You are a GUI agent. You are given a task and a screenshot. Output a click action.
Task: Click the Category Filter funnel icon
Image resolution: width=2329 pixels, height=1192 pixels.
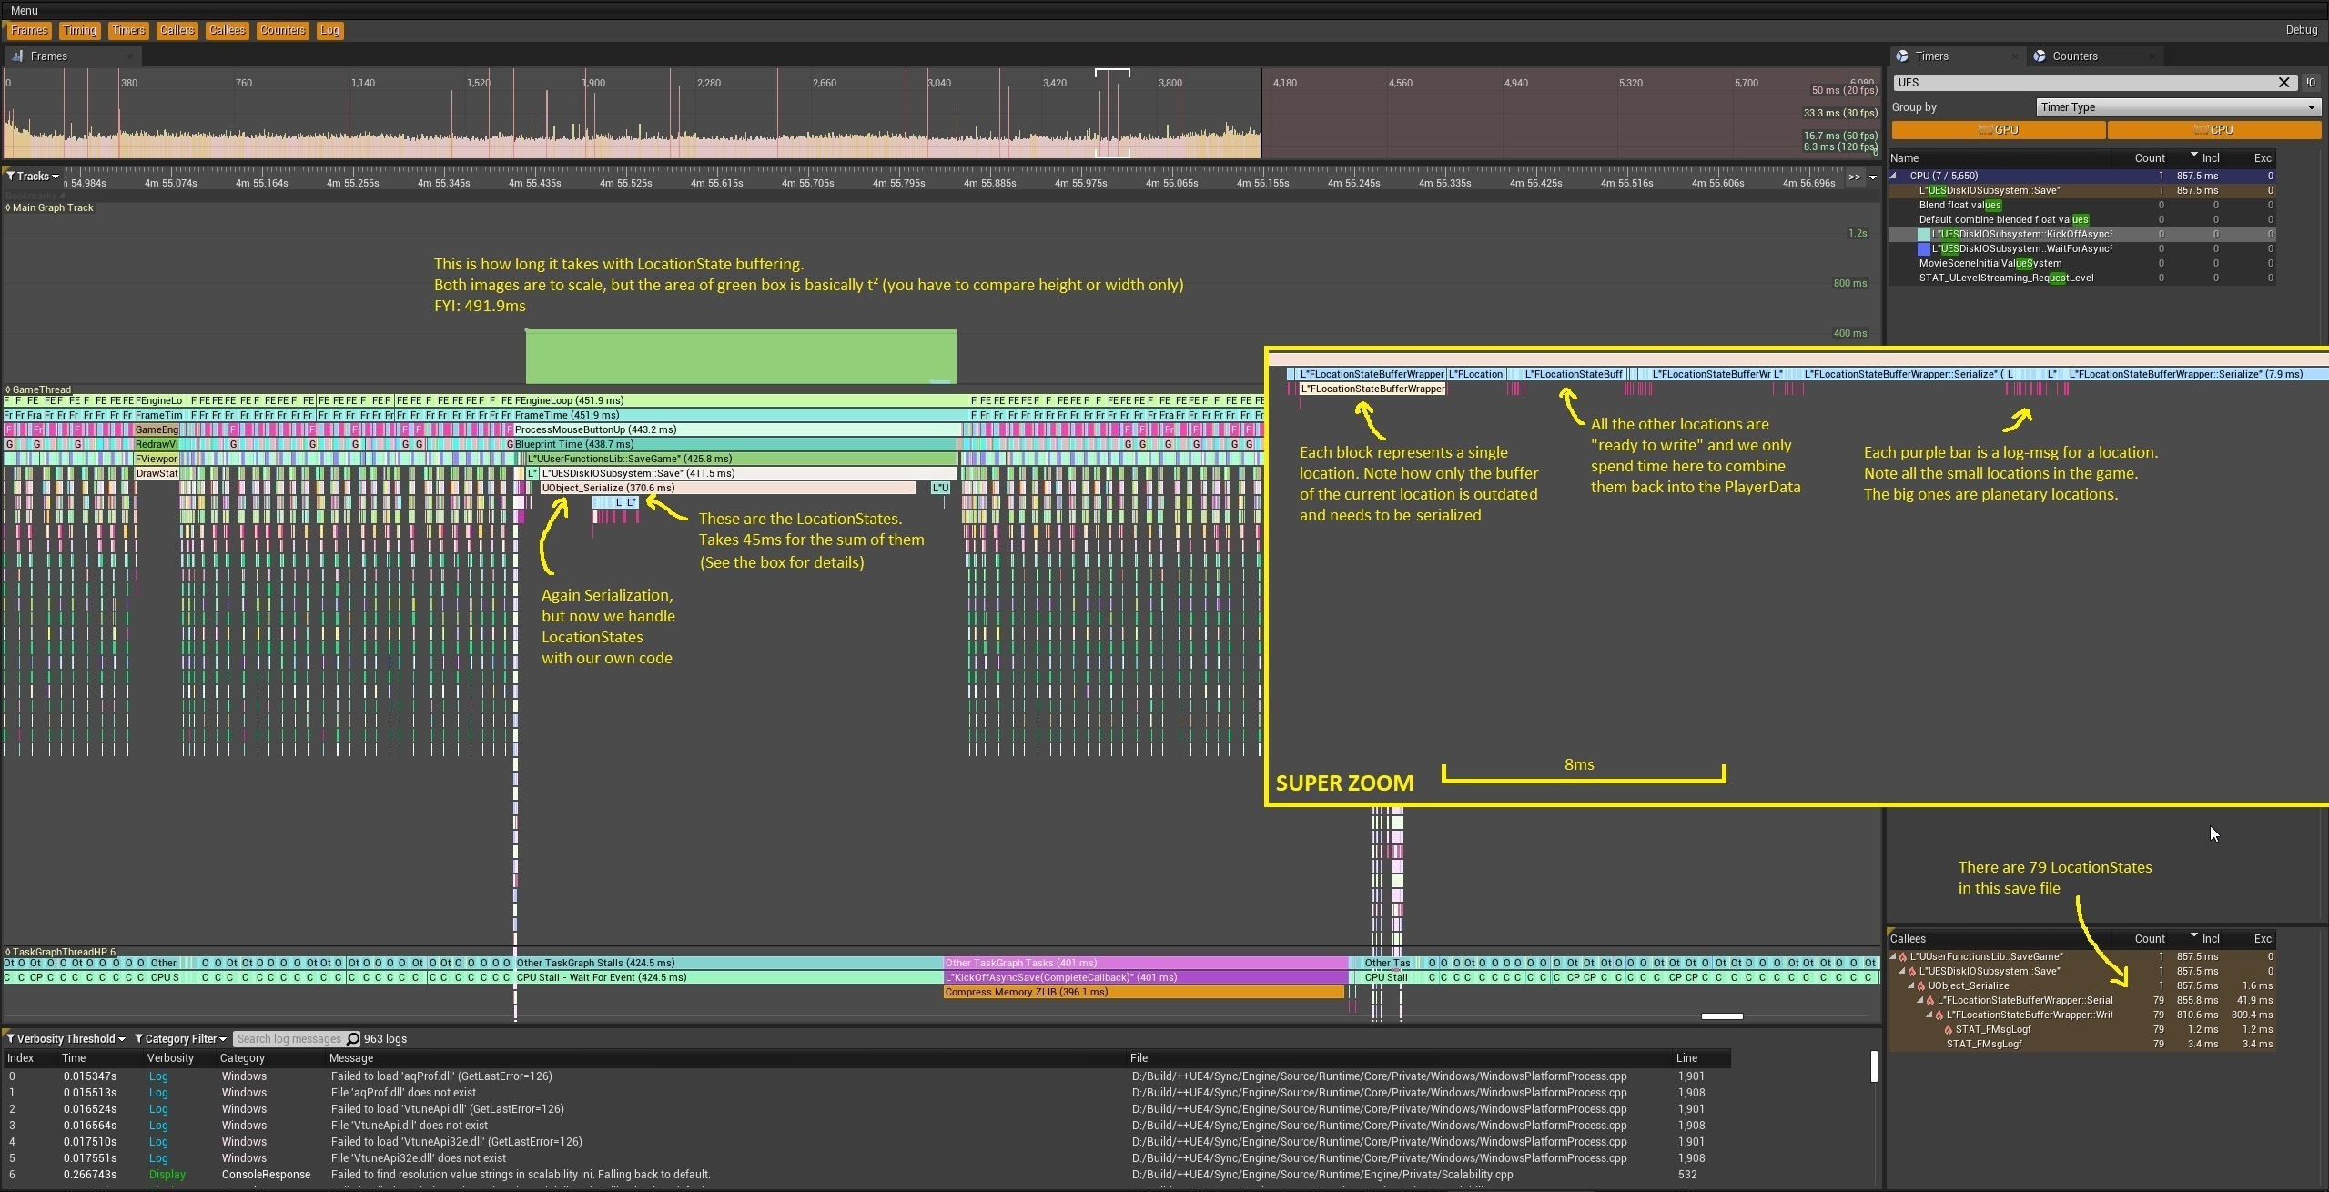coord(138,1039)
